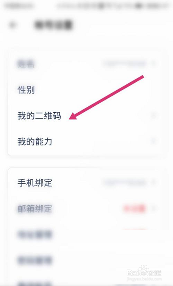Click the jingyan.baidu.com watermark text
Image resolution: width=173 pixels, height=286 pixels.
[x=144, y=279]
